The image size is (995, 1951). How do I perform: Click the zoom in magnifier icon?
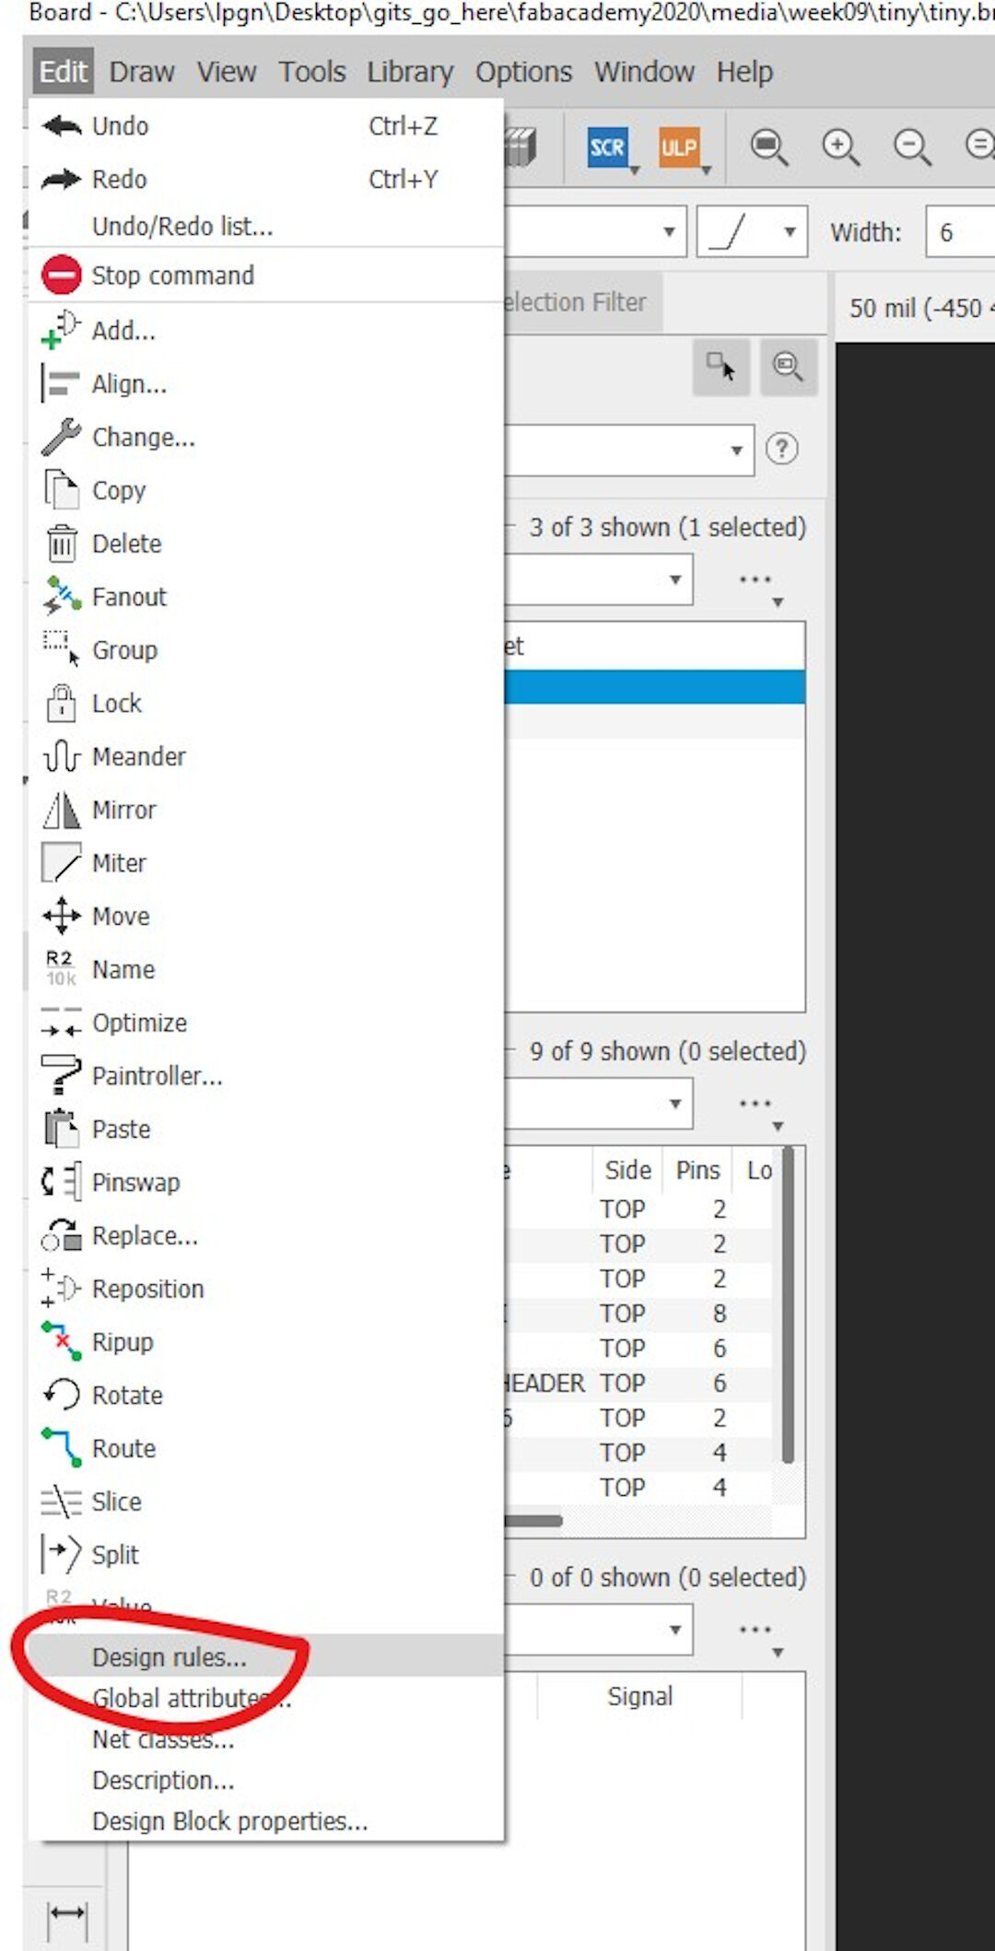pyautogui.click(x=840, y=146)
